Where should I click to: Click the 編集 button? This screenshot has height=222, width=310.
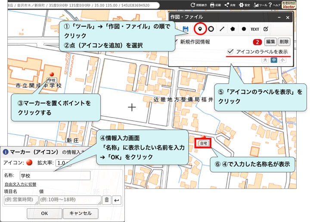coord(270,42)
